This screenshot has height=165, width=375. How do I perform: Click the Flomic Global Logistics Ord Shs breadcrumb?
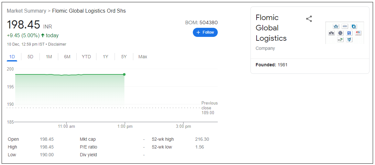pyautogui.click(x=89, y=11)
